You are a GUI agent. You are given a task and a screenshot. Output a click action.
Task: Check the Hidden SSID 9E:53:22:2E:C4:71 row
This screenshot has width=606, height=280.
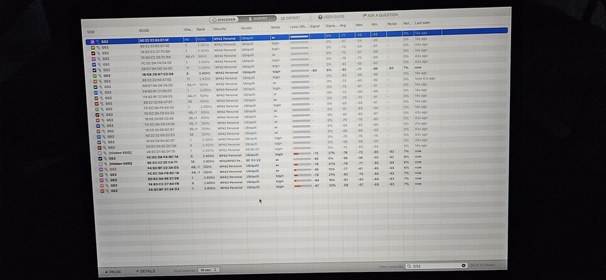99,162
